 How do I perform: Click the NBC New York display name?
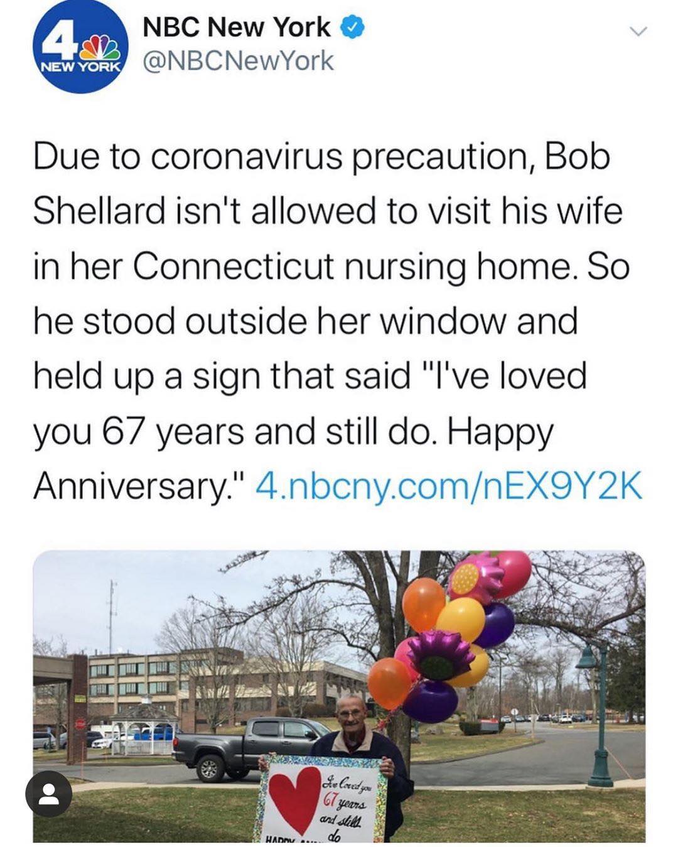(237, 27)
